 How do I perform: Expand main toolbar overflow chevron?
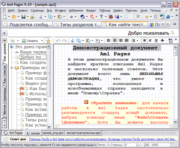pyautogui.click(x=177, y=15)
